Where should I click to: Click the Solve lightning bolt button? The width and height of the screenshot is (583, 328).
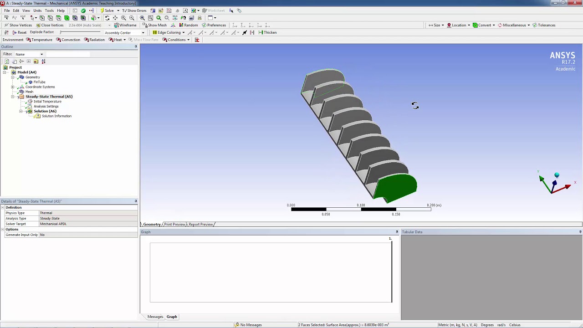point(107,10)
